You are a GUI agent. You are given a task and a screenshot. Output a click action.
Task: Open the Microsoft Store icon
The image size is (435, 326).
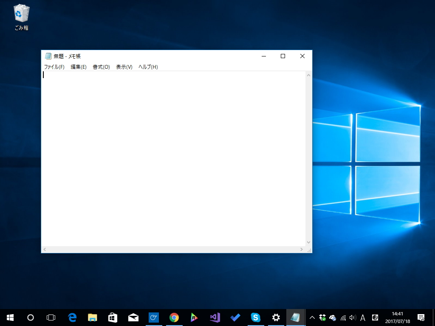pyautogui.click(x=113, y=318)
